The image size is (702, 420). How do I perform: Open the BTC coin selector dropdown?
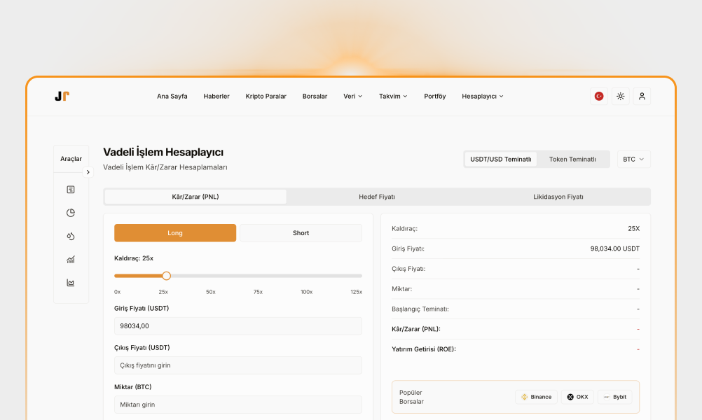tap(633, 159)
